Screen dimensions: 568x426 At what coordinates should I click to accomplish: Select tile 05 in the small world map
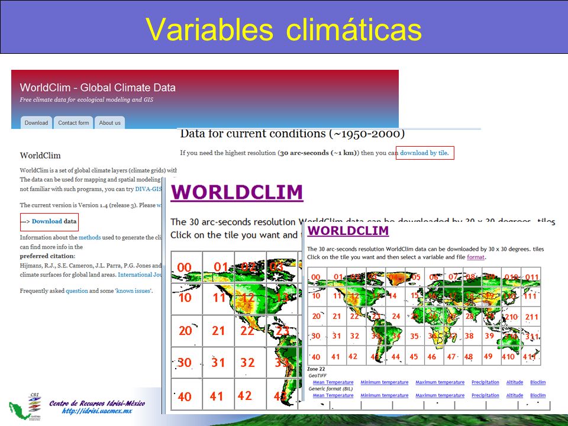(416, 277)
